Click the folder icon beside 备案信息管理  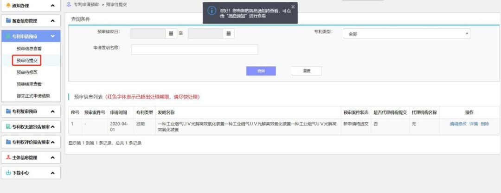click(8, 21)
